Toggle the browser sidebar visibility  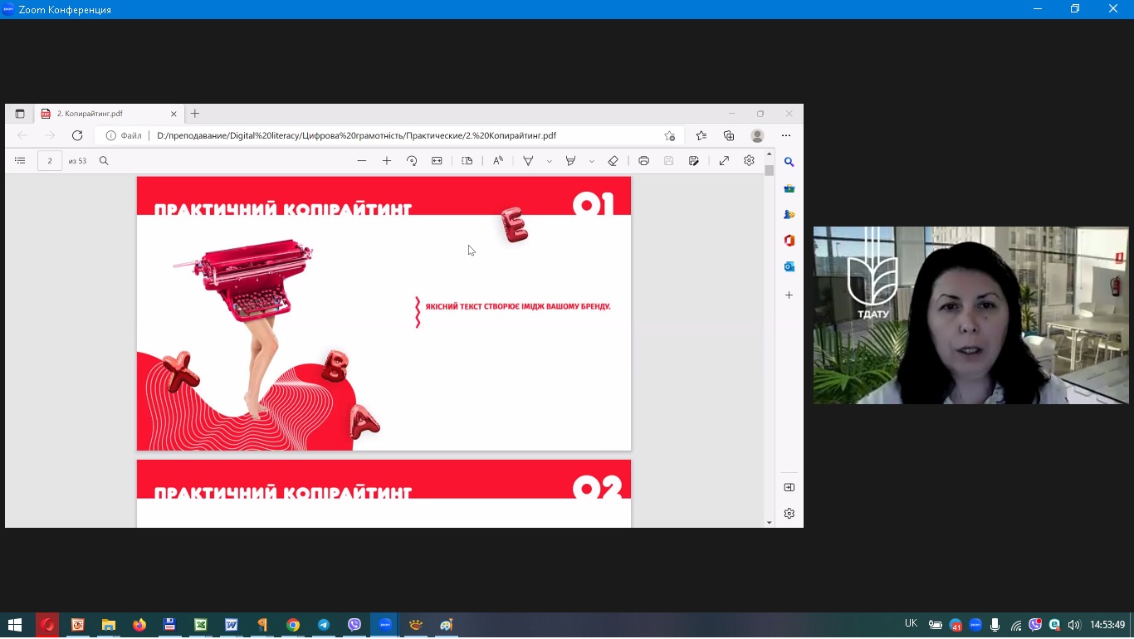coord(789,487)
